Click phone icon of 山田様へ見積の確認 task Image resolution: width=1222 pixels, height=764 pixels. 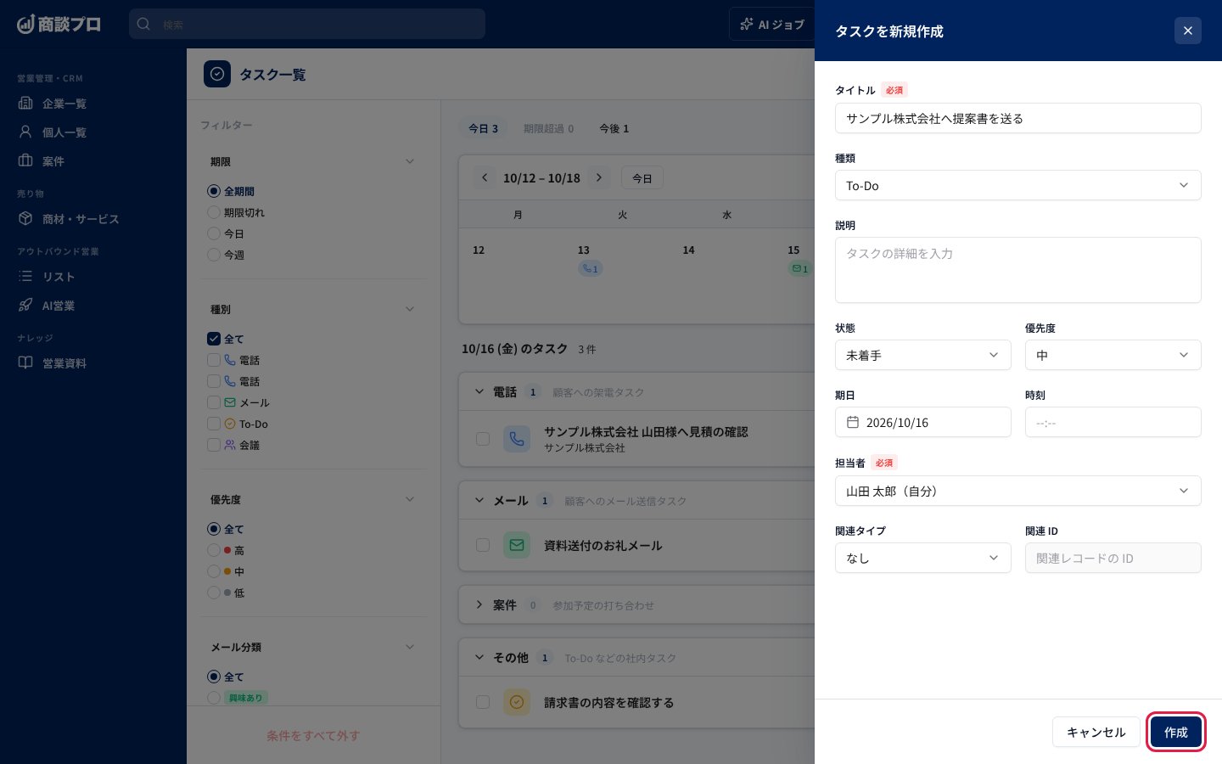517,439
